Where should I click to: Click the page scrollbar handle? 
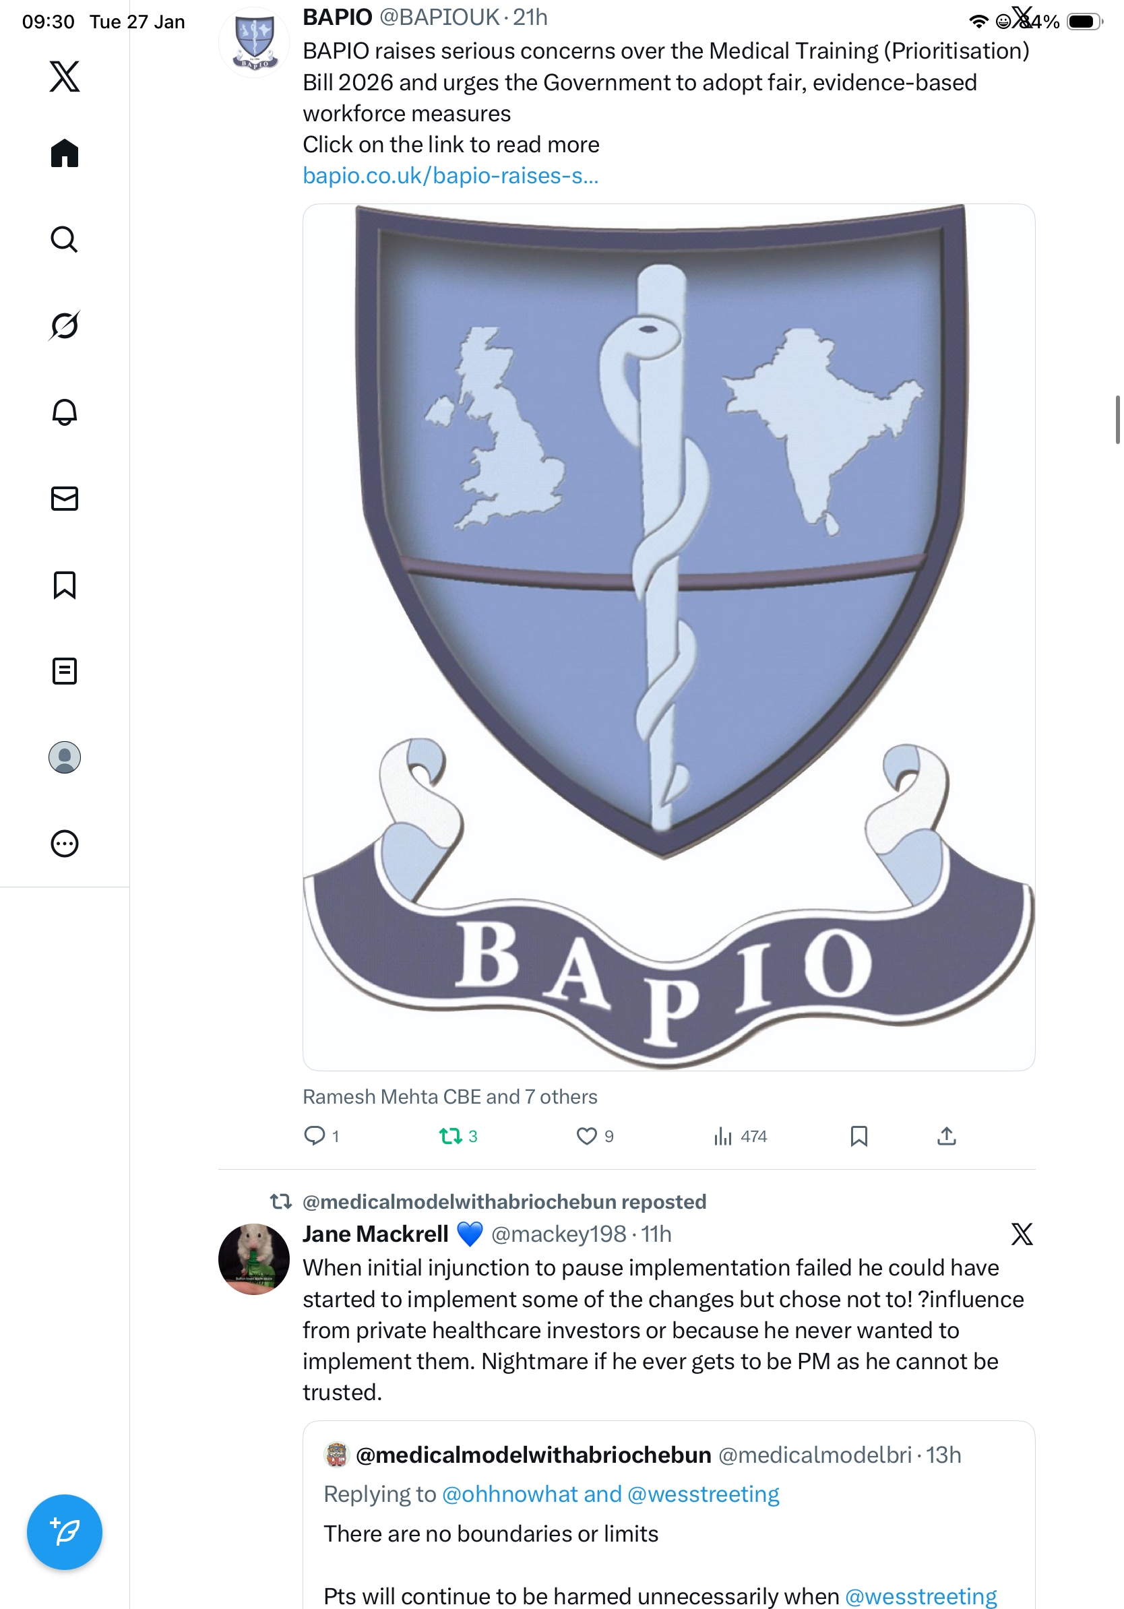click(x=1117, y=419)
